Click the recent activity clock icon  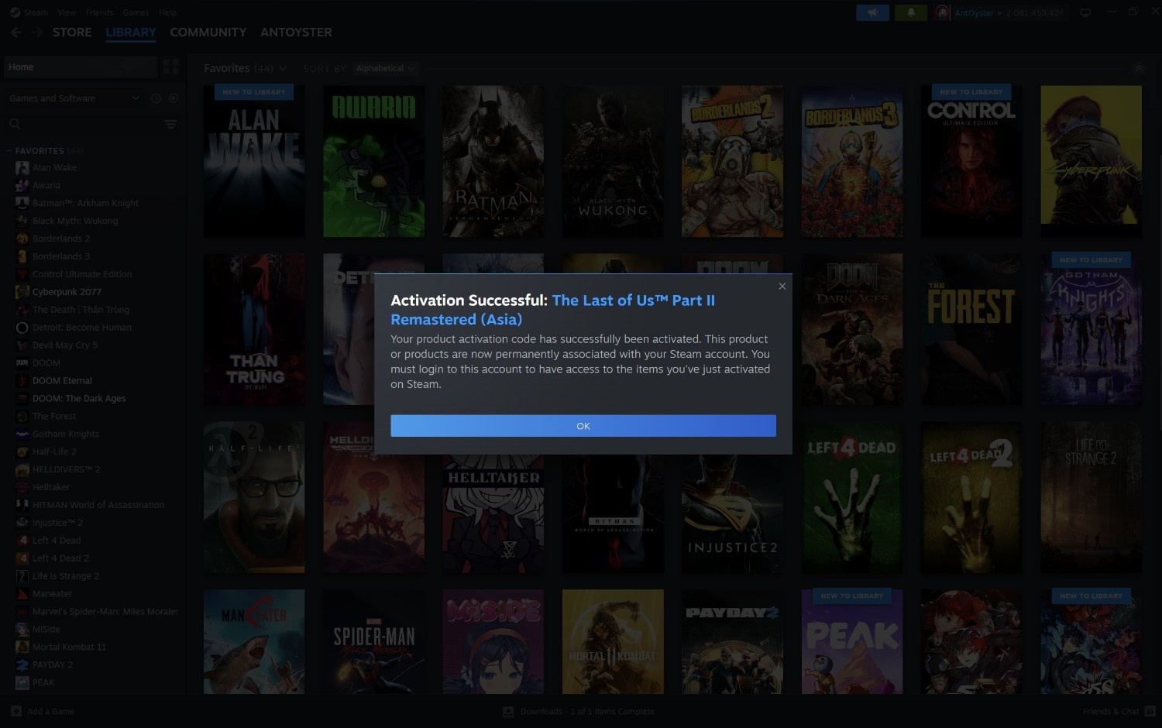156,98
